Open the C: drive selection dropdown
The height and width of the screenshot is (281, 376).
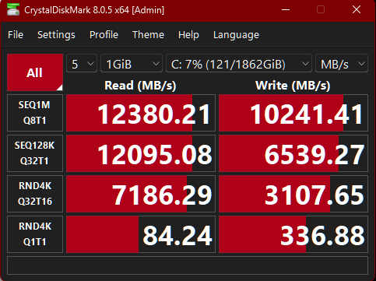(239, 63)
